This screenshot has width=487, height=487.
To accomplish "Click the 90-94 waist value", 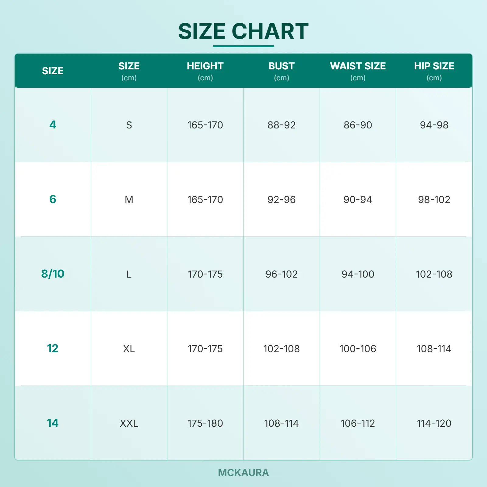I will click(x=358, y=199).
